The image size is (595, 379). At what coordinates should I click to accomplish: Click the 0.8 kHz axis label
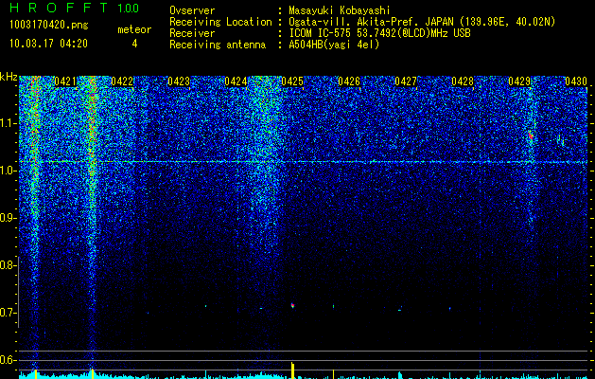pos(7,265)
